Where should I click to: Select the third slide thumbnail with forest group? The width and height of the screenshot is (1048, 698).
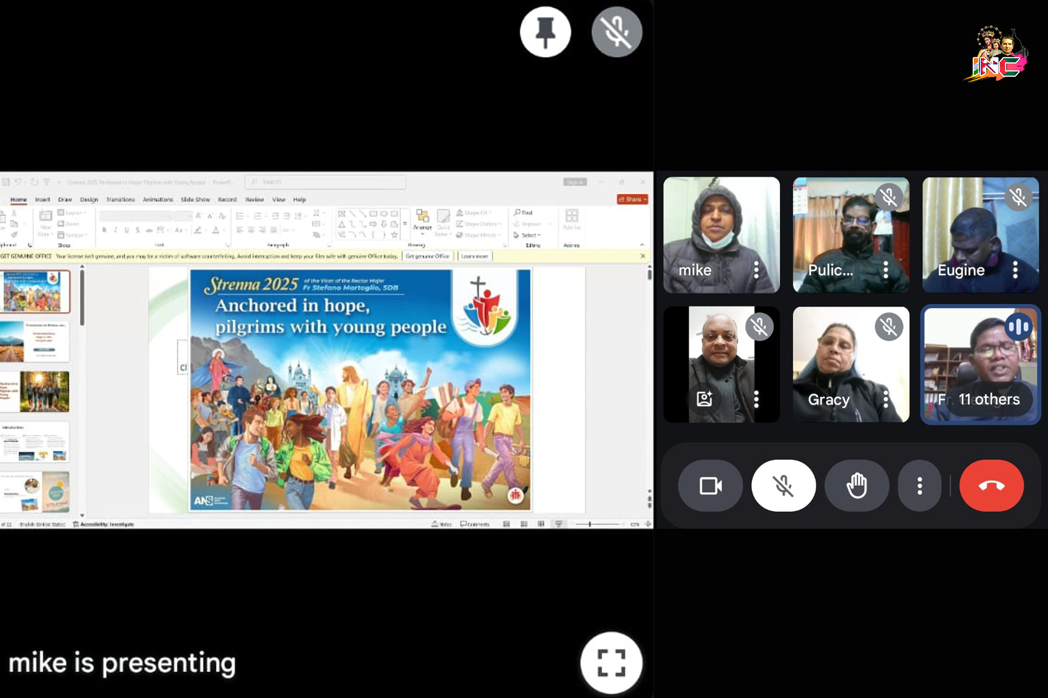point(35,392)
